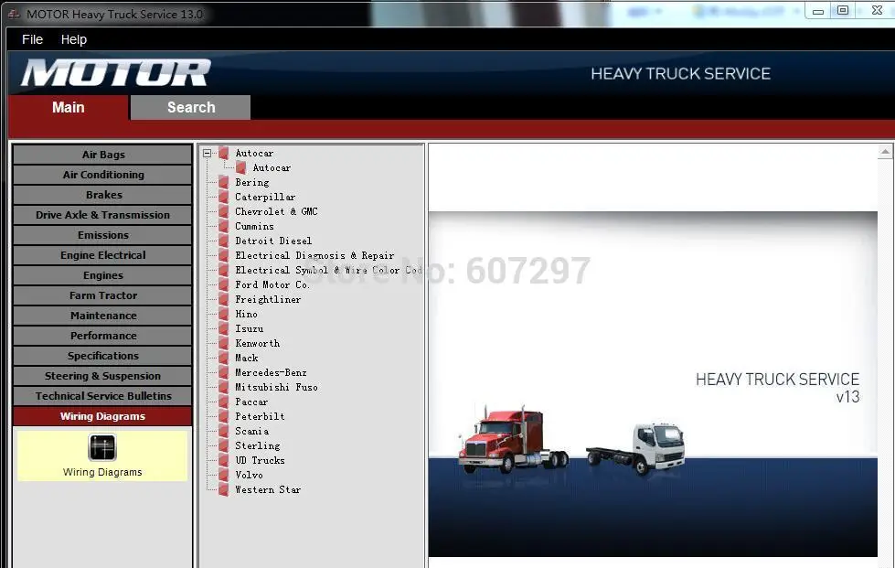The width and height of the screenshot is (895, 568).
Task: Select the Volvo label in the tree
Action: tap(249, 475)
